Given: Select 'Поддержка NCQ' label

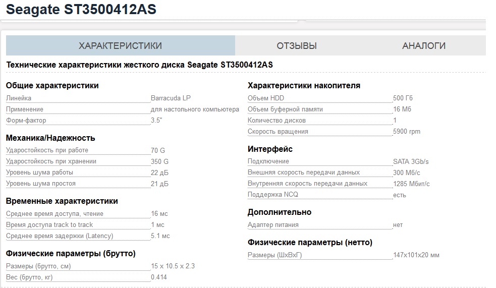Looking at the screenshot, I should (x=272, y=194).
